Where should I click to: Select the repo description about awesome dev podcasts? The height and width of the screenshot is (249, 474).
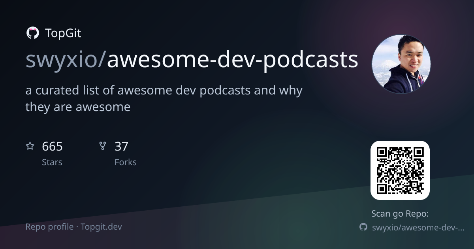coord(164,98)
